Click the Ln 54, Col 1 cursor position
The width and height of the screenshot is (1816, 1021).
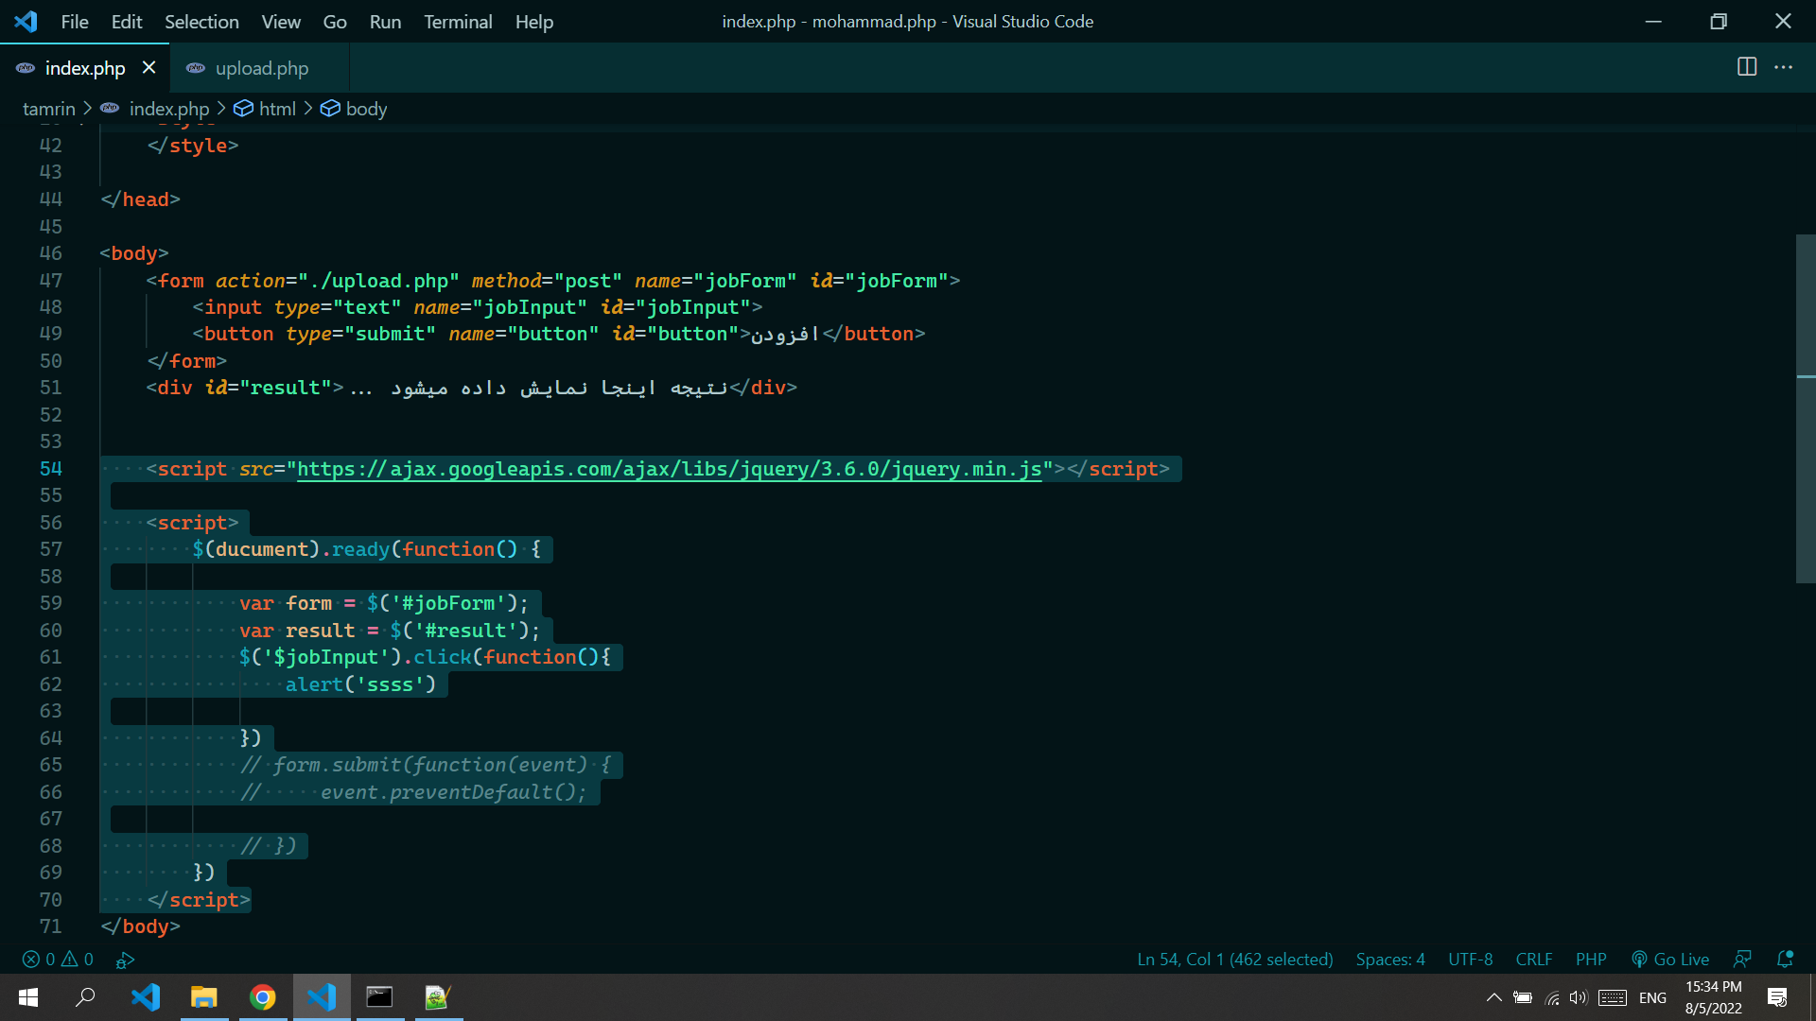coord(1234,960)
